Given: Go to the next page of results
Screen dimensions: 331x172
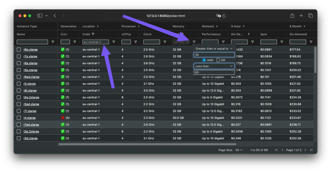Looking at the screenshot, I should click(305, 150).
